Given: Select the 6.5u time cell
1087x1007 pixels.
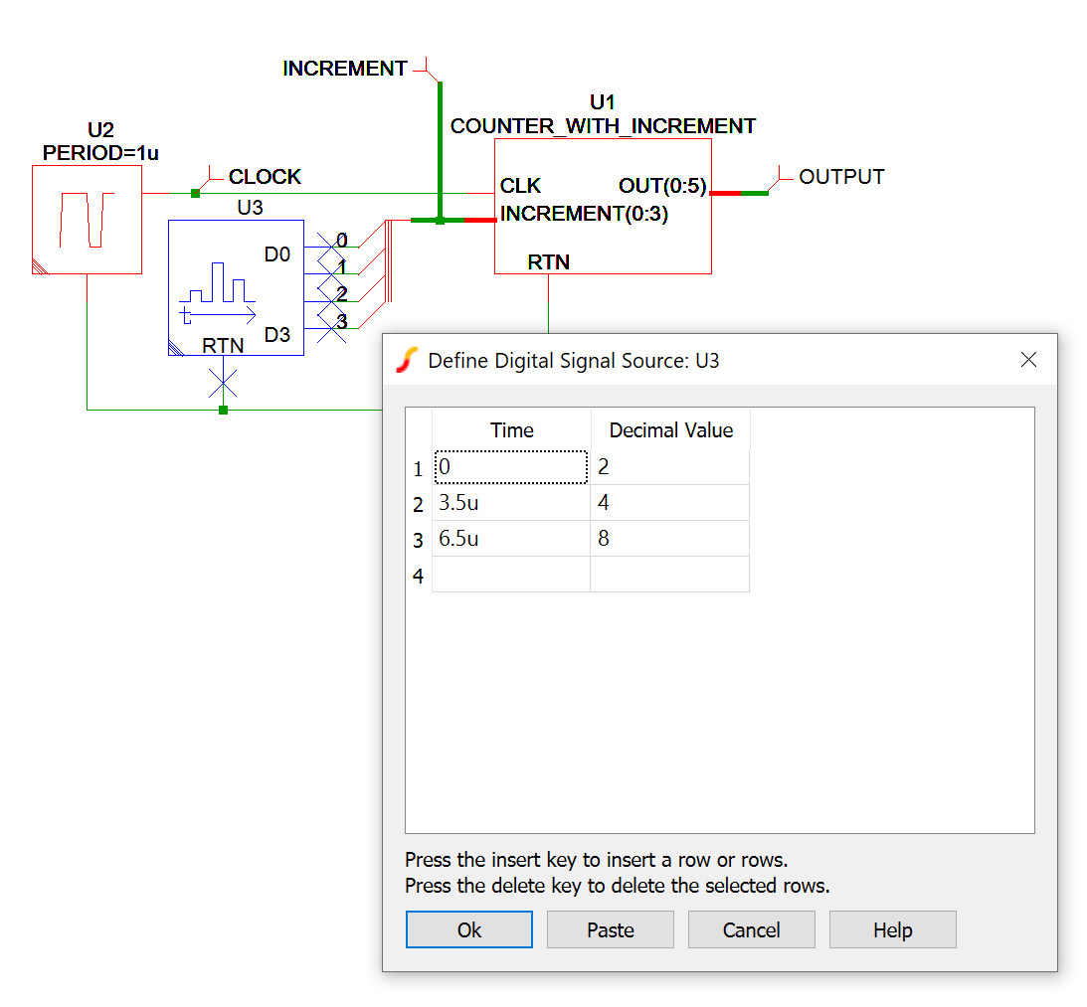Looking at the screenshot, I should [x=511, y=539].
